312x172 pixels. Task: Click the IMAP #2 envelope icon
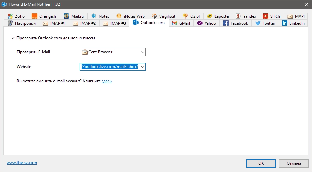point(75,23)
